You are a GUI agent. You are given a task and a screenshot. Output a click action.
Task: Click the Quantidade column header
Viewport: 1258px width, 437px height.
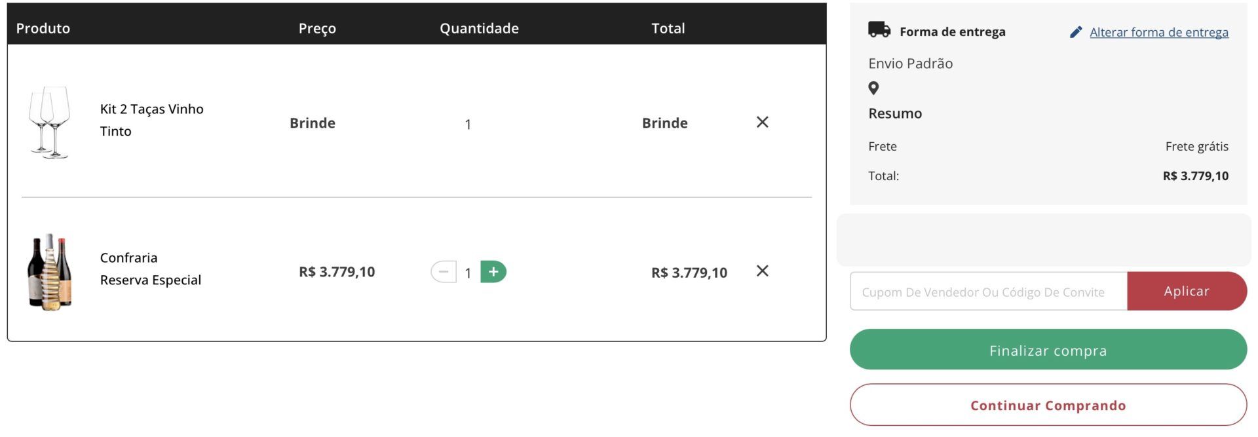coord(479,28)
